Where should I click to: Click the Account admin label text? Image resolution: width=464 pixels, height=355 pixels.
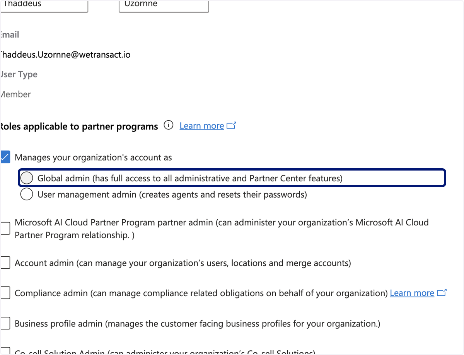183,263
